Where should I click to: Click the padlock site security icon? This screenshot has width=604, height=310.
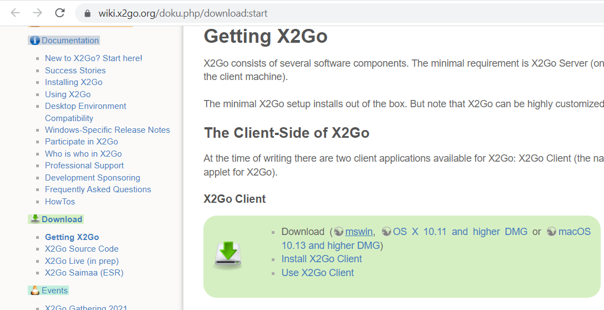[87, 13]
